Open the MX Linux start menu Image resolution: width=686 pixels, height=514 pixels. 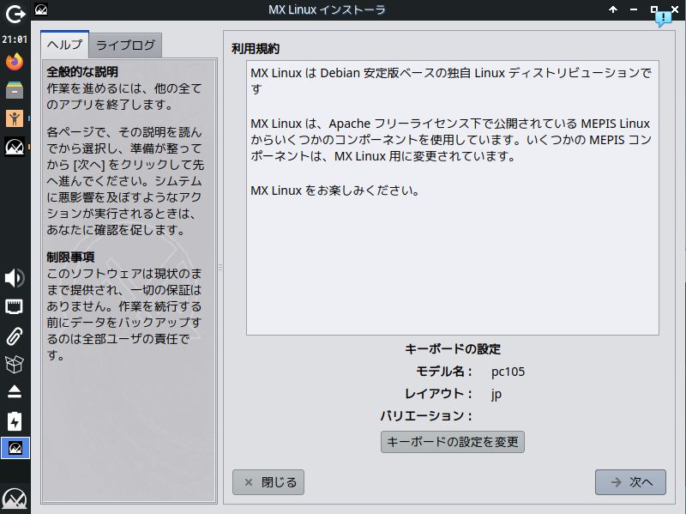(15, 500)
